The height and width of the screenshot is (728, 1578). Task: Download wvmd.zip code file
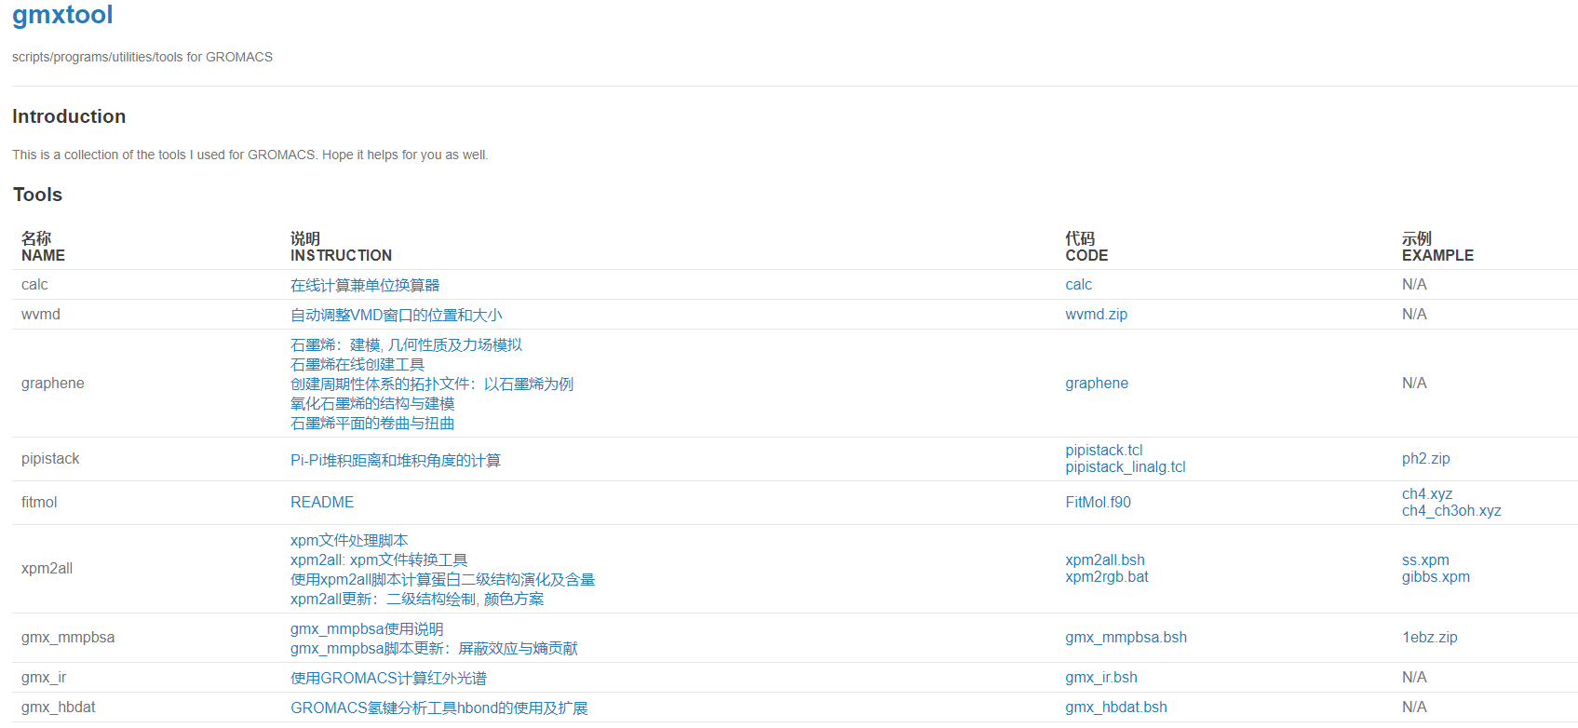pos(1097,315)
